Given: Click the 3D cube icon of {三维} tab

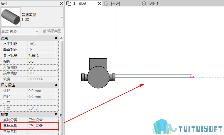Looking at the screenshot, I should tap(106, 4).
